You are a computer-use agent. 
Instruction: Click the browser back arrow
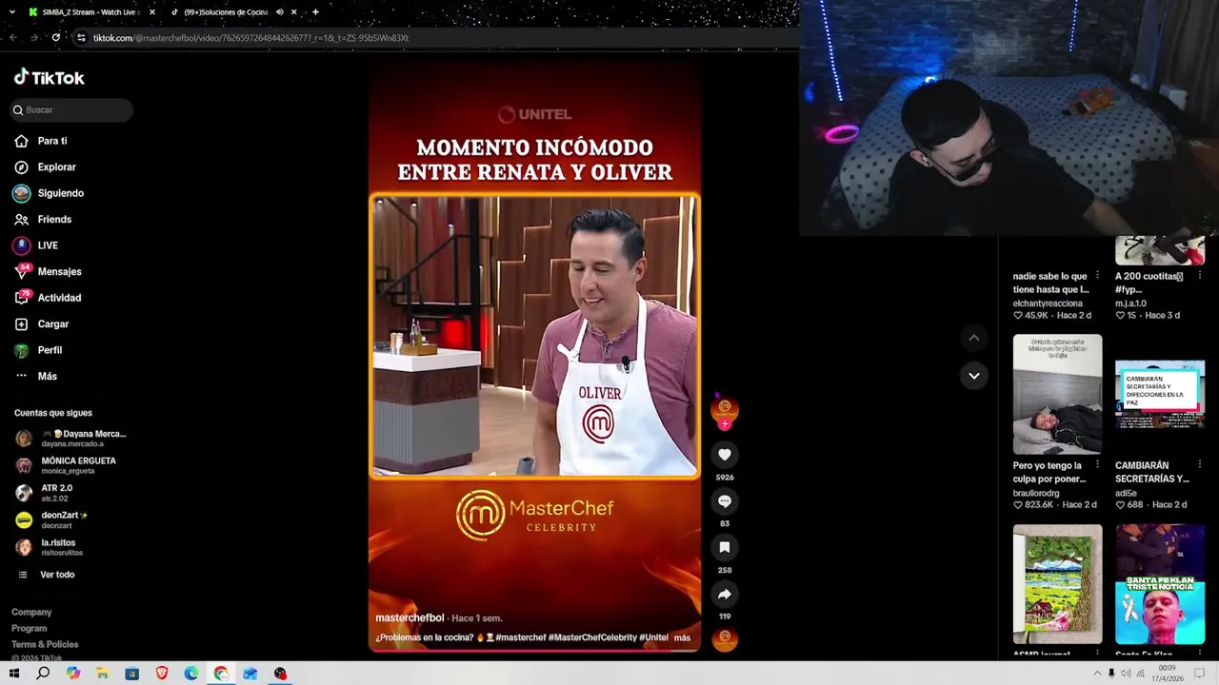[x=13, y=37]
